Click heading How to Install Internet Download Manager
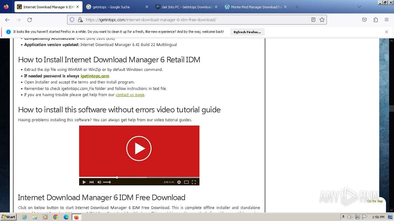Viewport: 394px width, 221px height. (x=109, y=60)
